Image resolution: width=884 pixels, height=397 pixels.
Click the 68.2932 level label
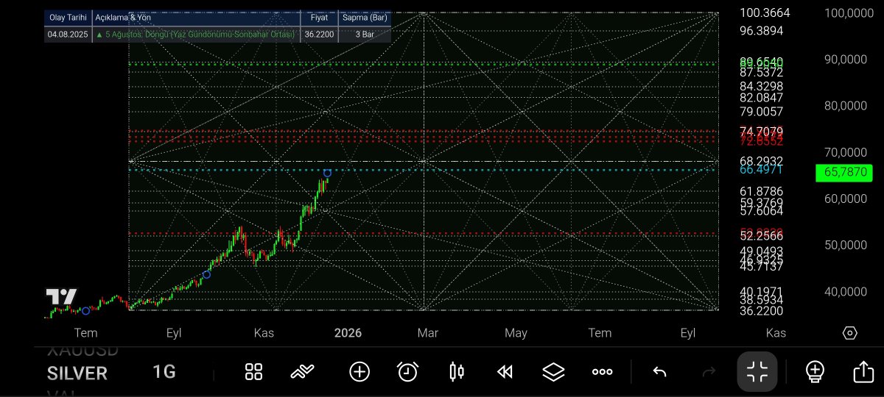pyautogui.click(x=762, y=161)
